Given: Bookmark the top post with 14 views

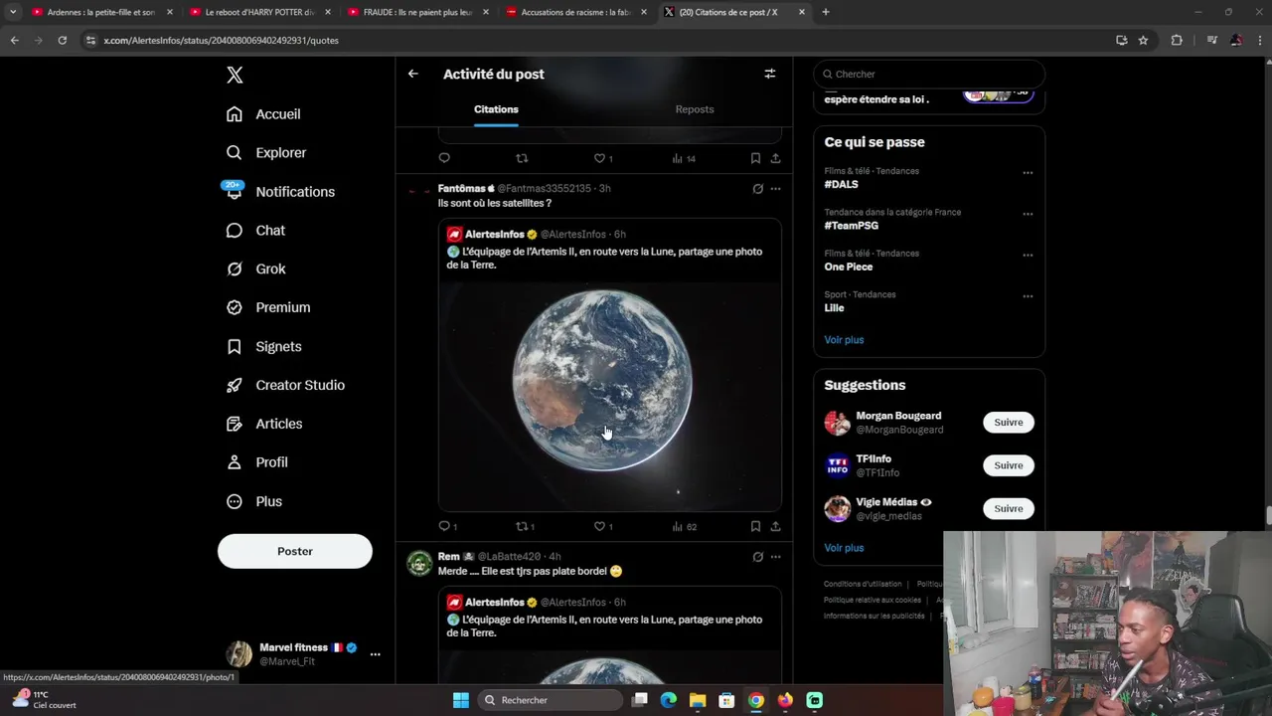Looking at the screenshot, I should point(755,158).
